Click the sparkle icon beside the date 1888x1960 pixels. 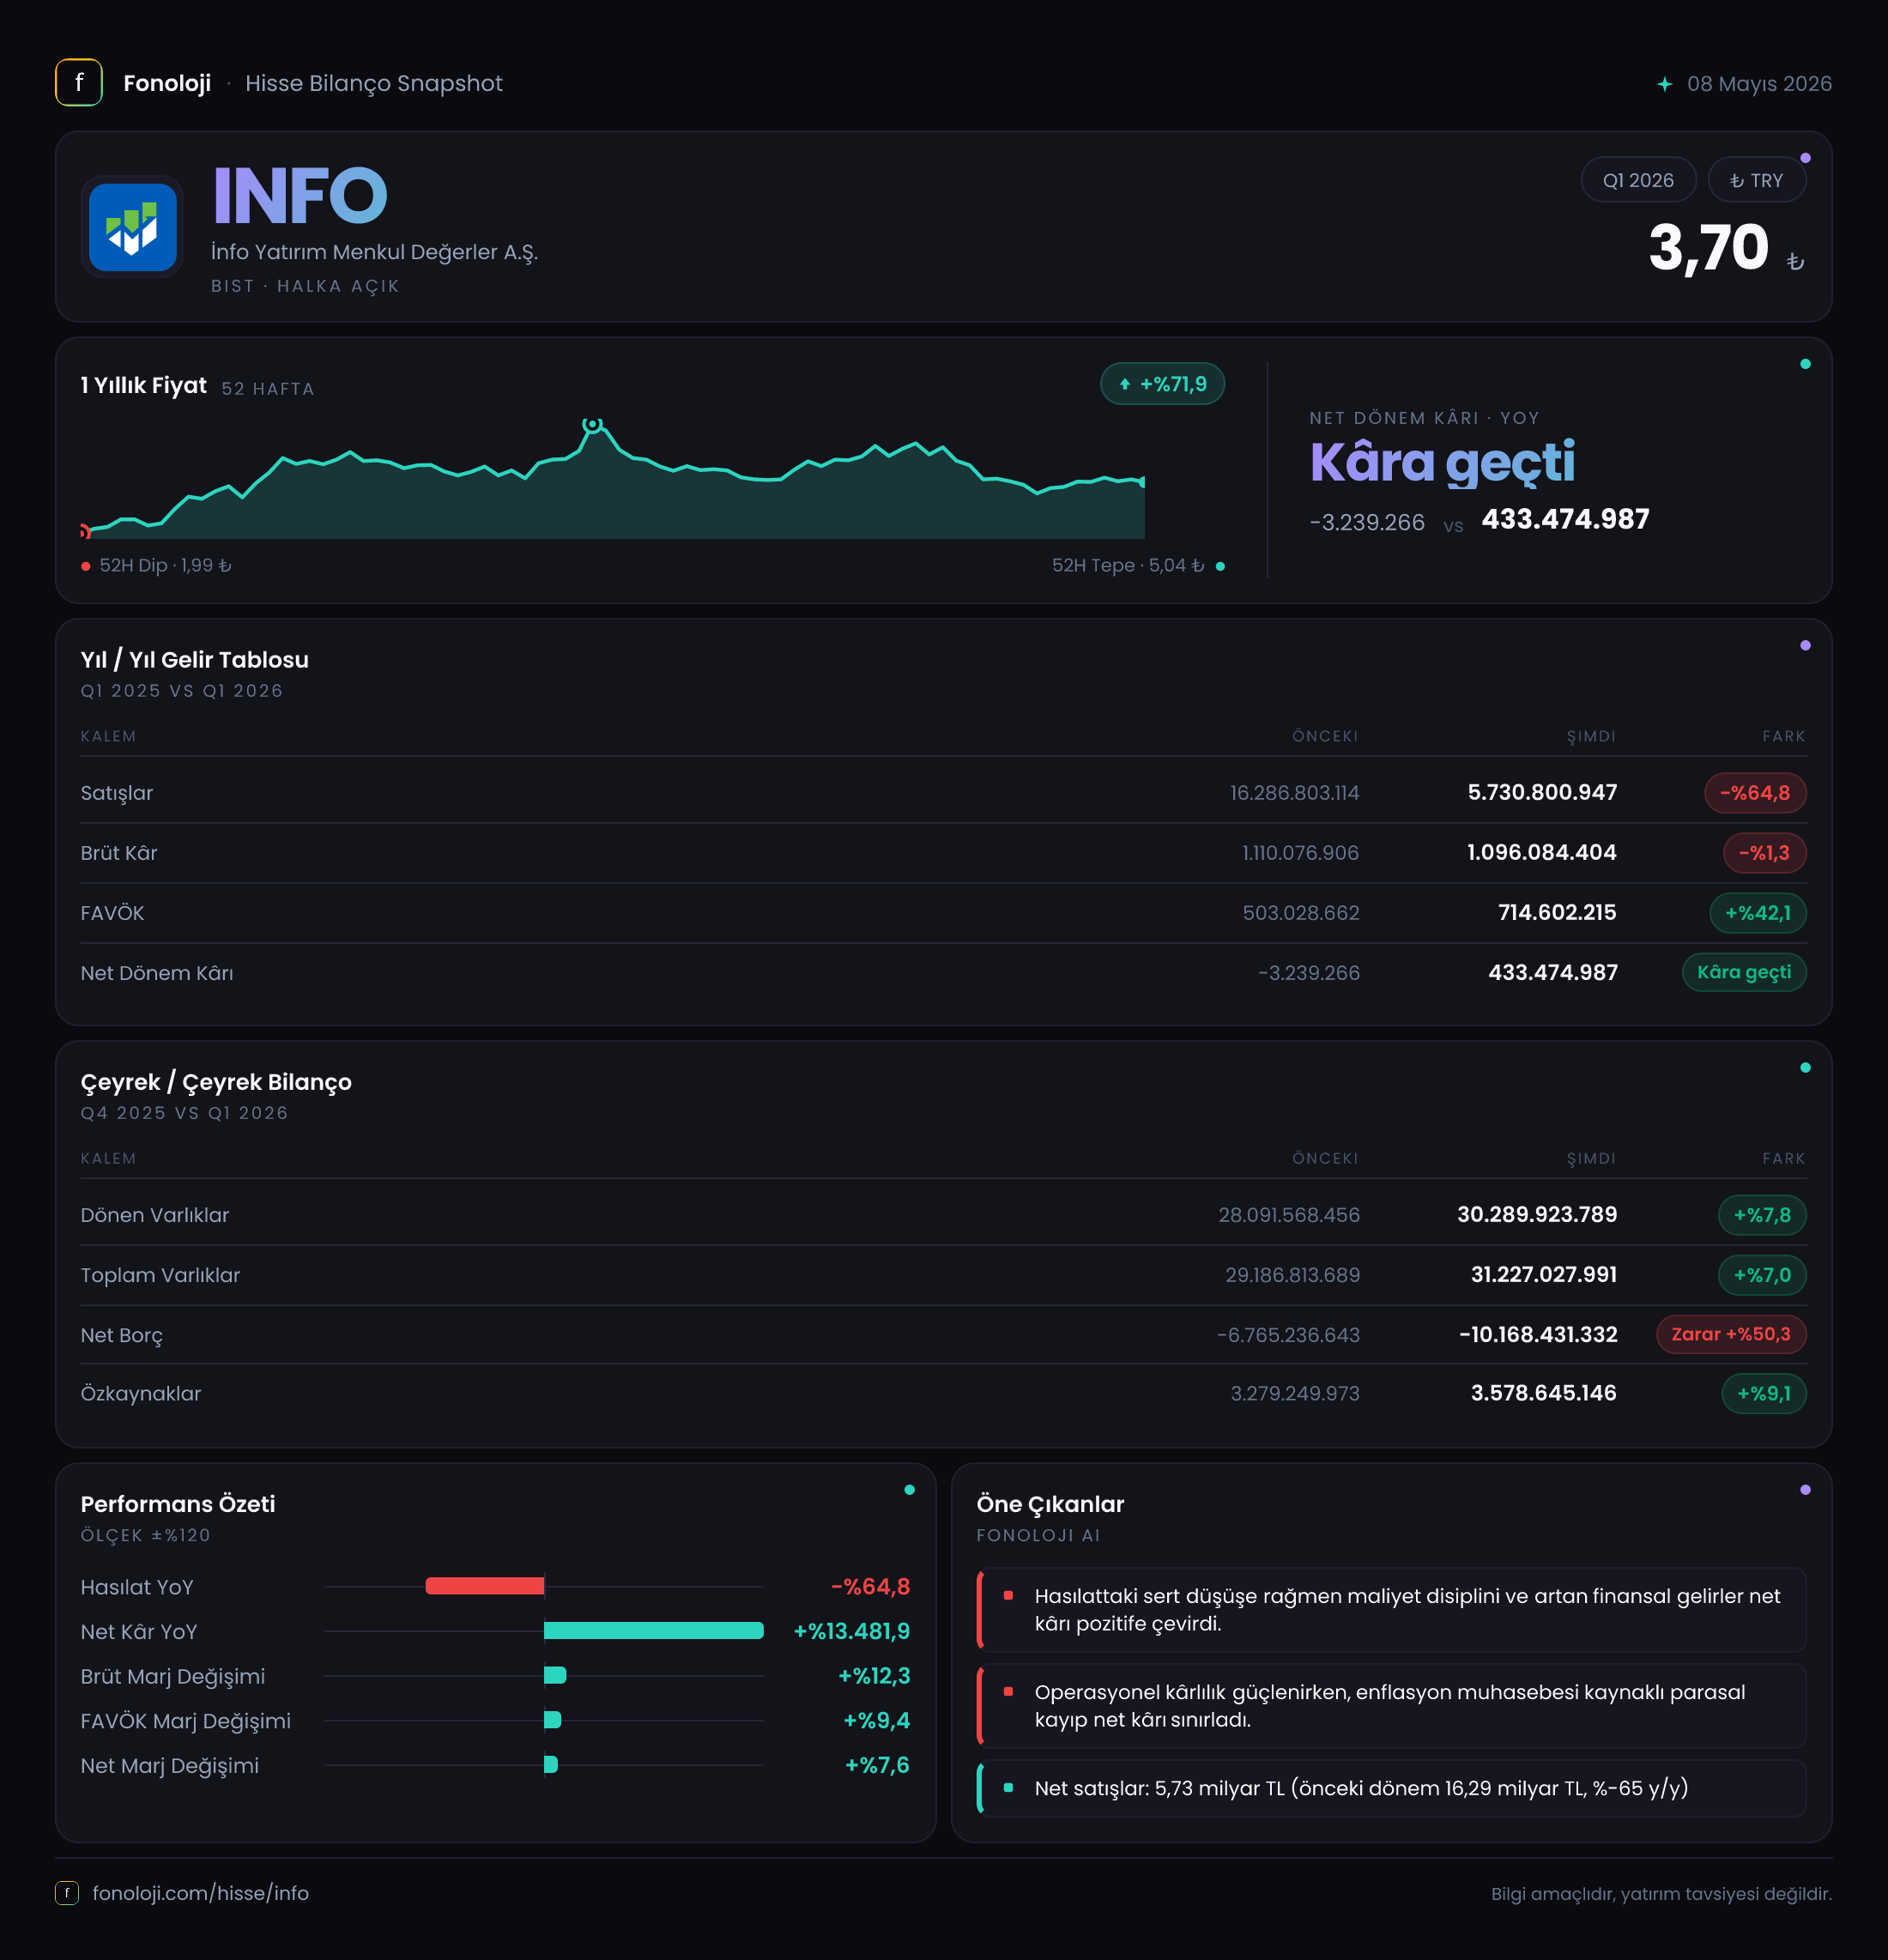coord(1664,84)
